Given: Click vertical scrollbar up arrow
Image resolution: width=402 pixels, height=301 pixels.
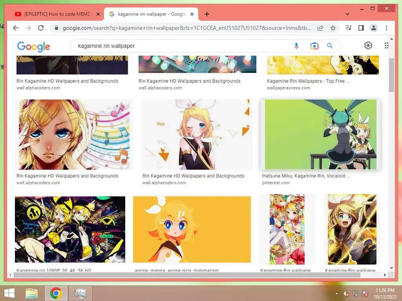Looking at the screenshot, I should [x=391, y=39].
